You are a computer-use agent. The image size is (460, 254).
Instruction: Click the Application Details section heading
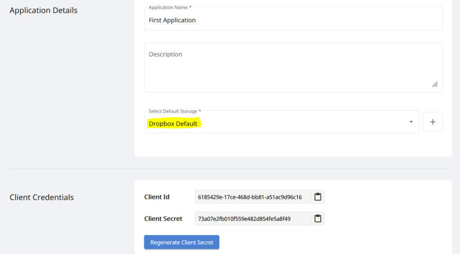point(44,10)
